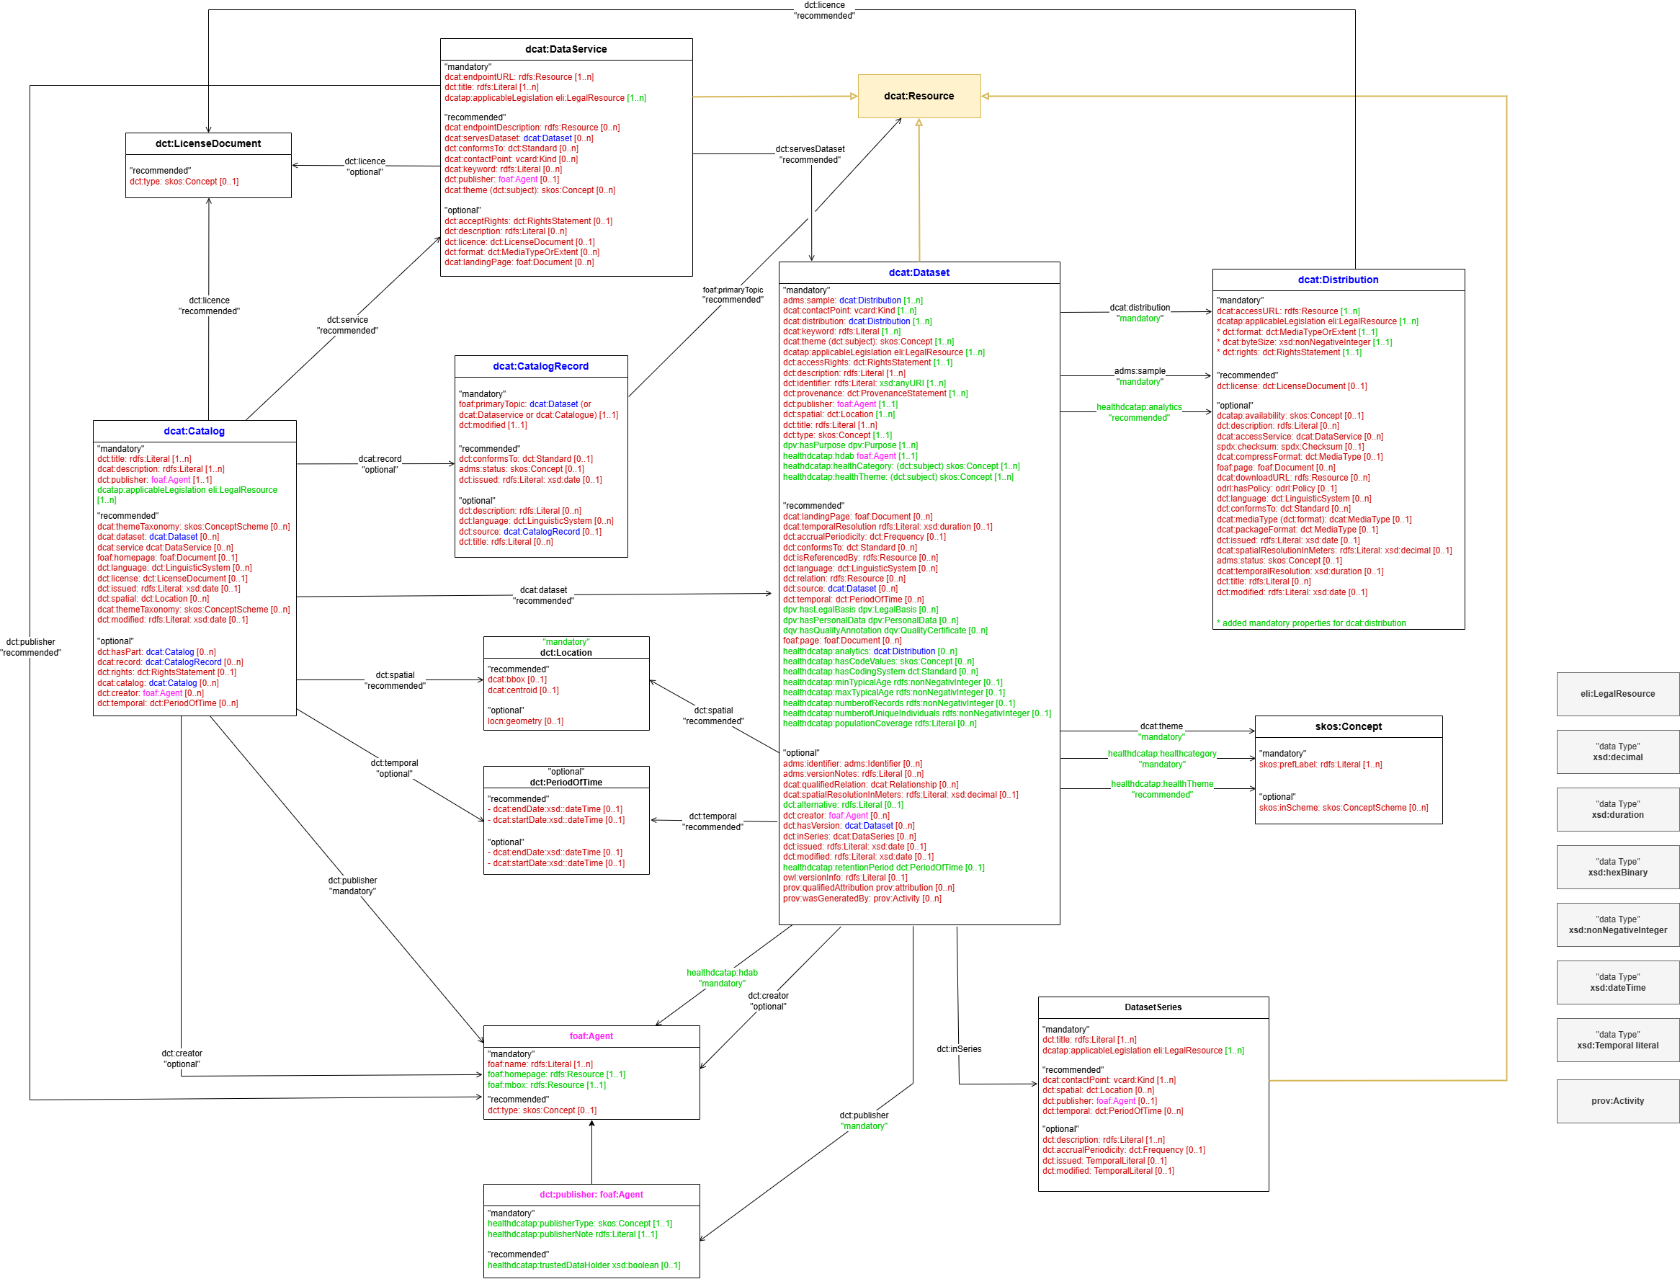Click the dcat:Dataset class header
Image resolution: width=1680 pixels, height=1279 pixels.
point(919,272)
